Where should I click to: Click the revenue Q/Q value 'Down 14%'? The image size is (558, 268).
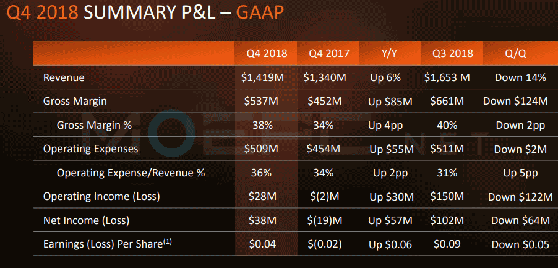[520, 77]
